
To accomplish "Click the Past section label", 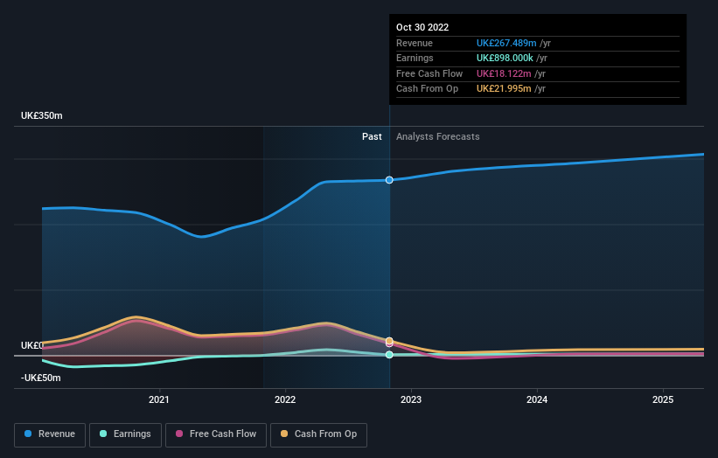I will 372,137.
